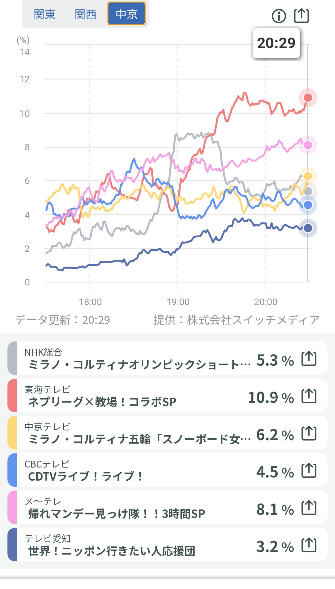Share the テレビ愛知 program rating
This screenshot has height=589, width=335.
309,545
